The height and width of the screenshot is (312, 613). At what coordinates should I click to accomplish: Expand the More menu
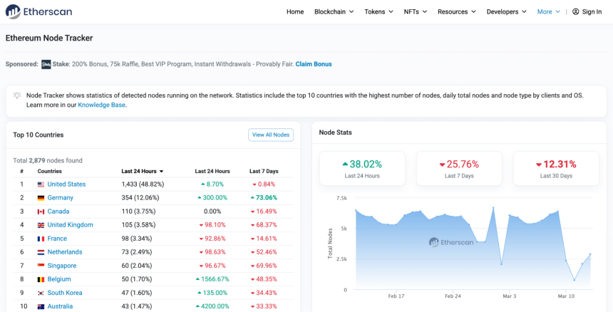tap(549, 11)
